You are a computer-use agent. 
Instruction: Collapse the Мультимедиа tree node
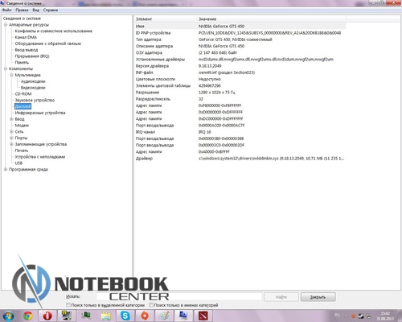(x=11, y=75)
